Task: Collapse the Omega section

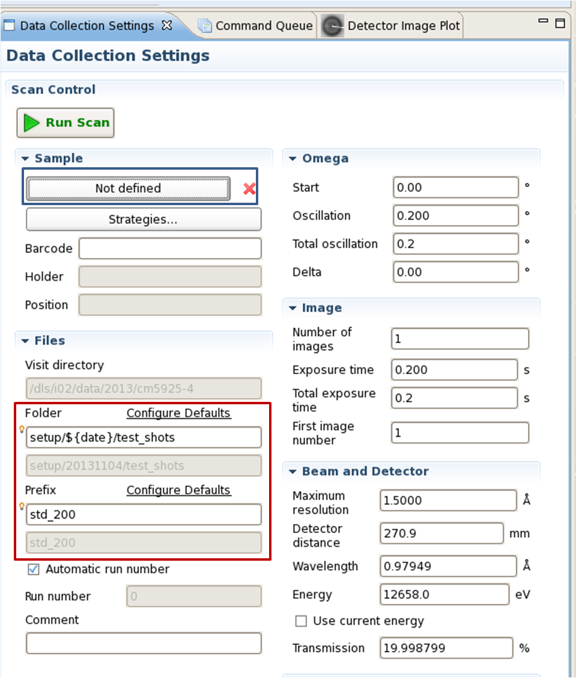Action: (x=293, y=159)
